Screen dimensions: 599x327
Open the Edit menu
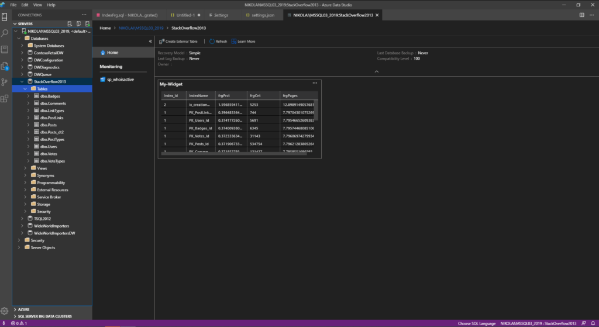25,5
